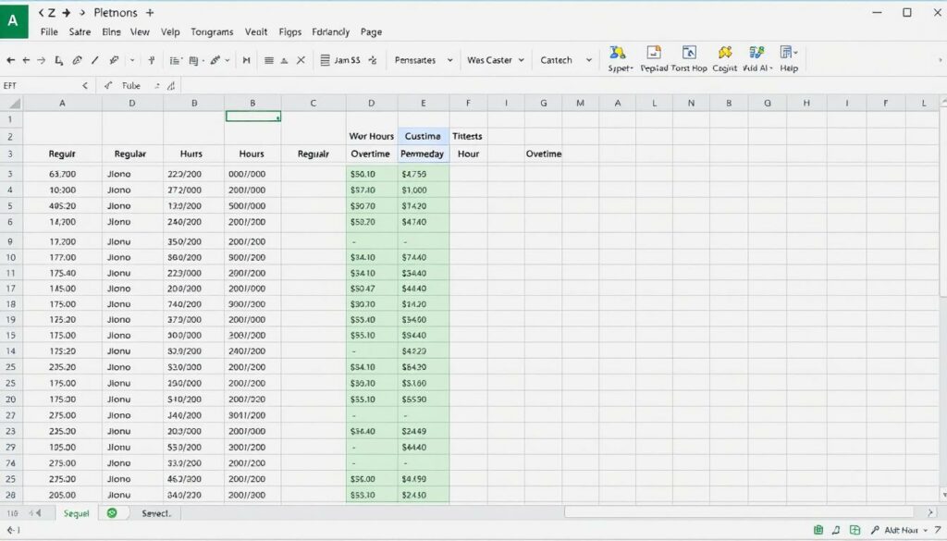This screenshot has height=541, width=947.
Task: Select column E header
Action: tap(423, 104)
